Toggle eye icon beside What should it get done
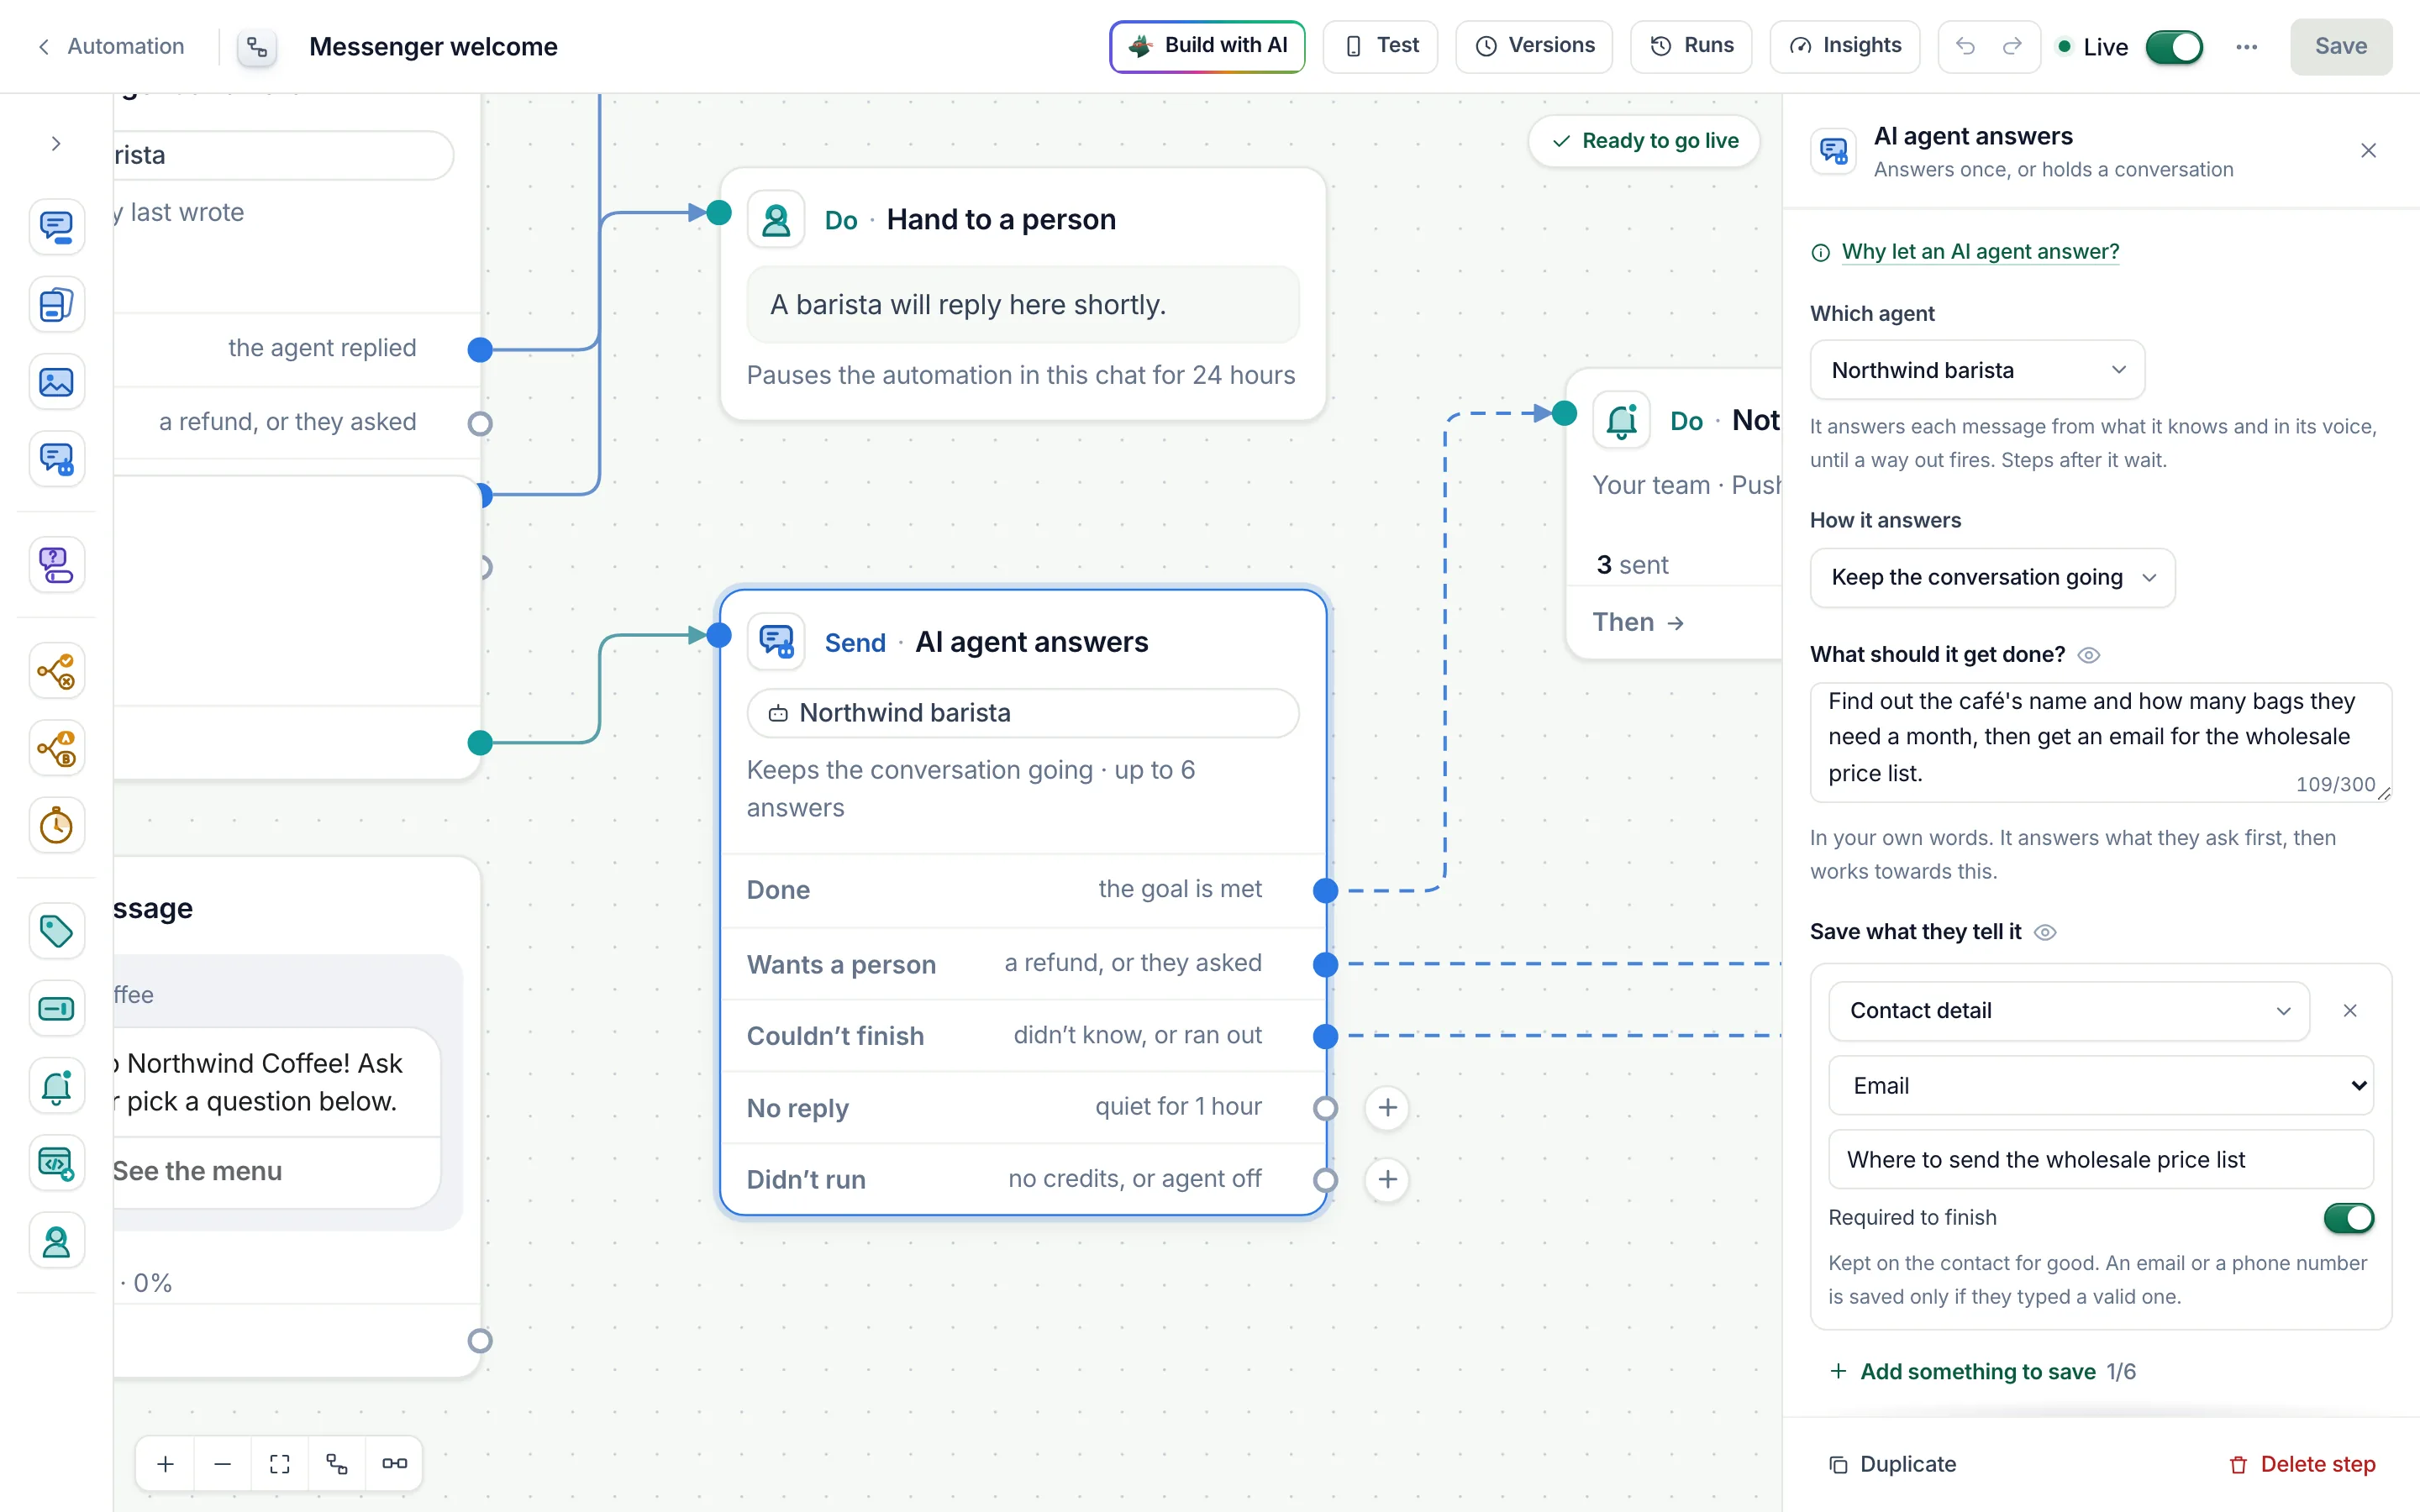The width and height of the screenshot is (2420, 1512). 2089,655
